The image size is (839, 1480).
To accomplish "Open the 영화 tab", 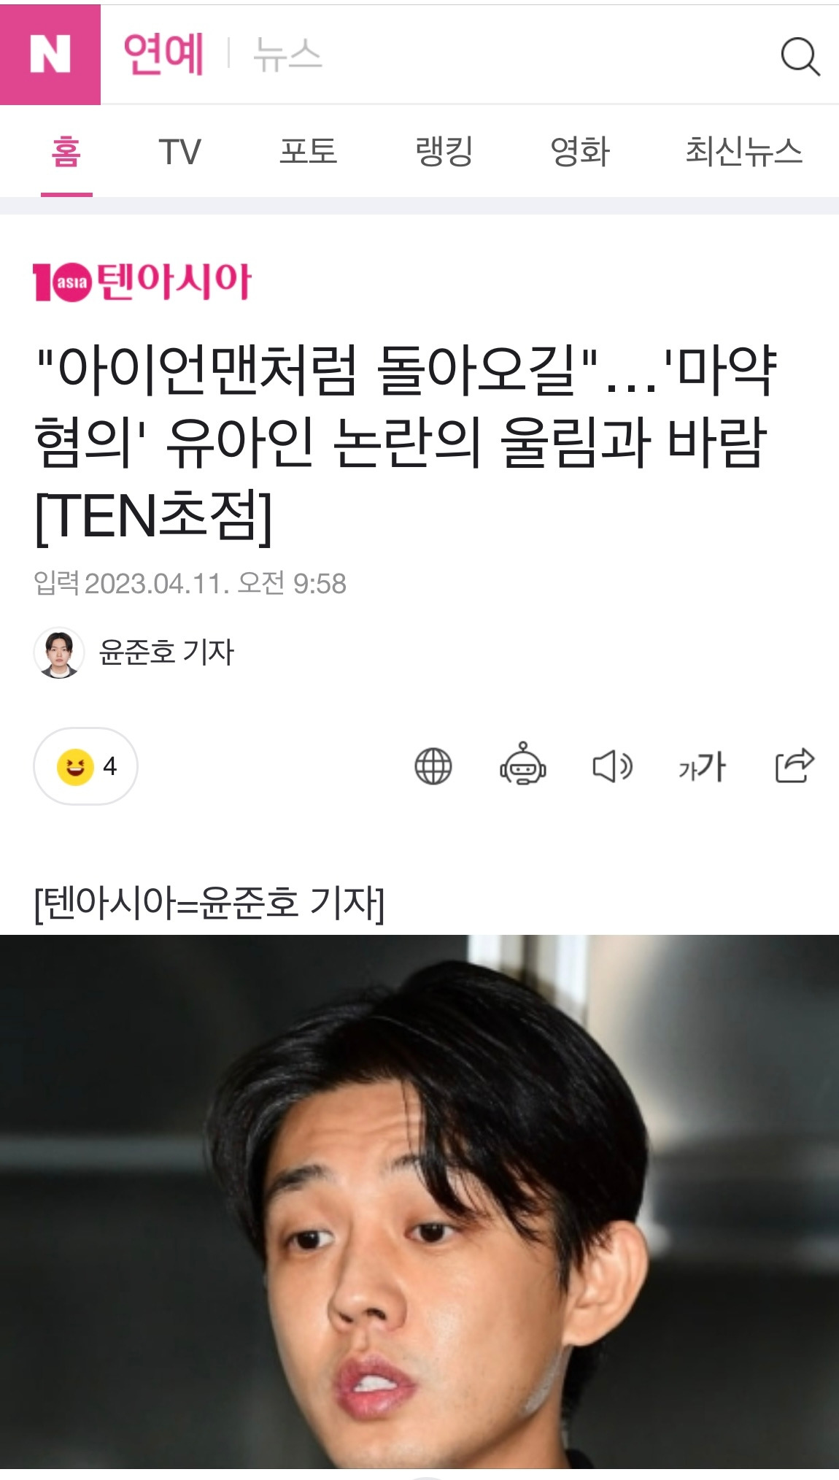I will [580, 152].
